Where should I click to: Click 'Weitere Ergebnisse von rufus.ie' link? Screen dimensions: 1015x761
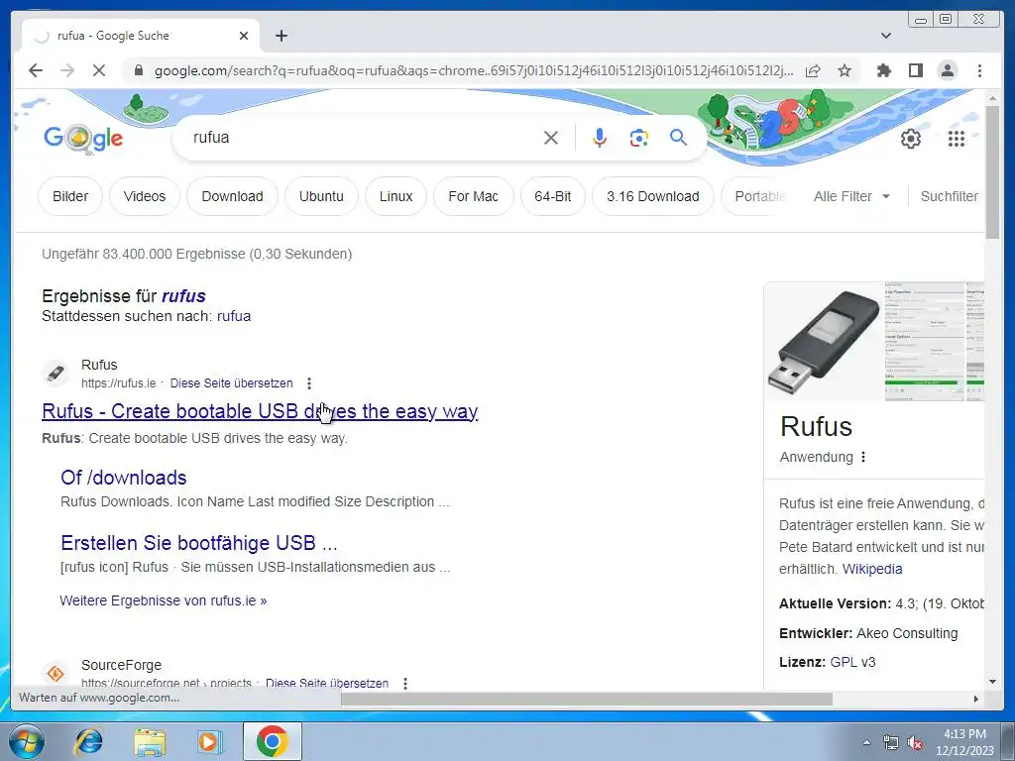click(x=164, y=600)
